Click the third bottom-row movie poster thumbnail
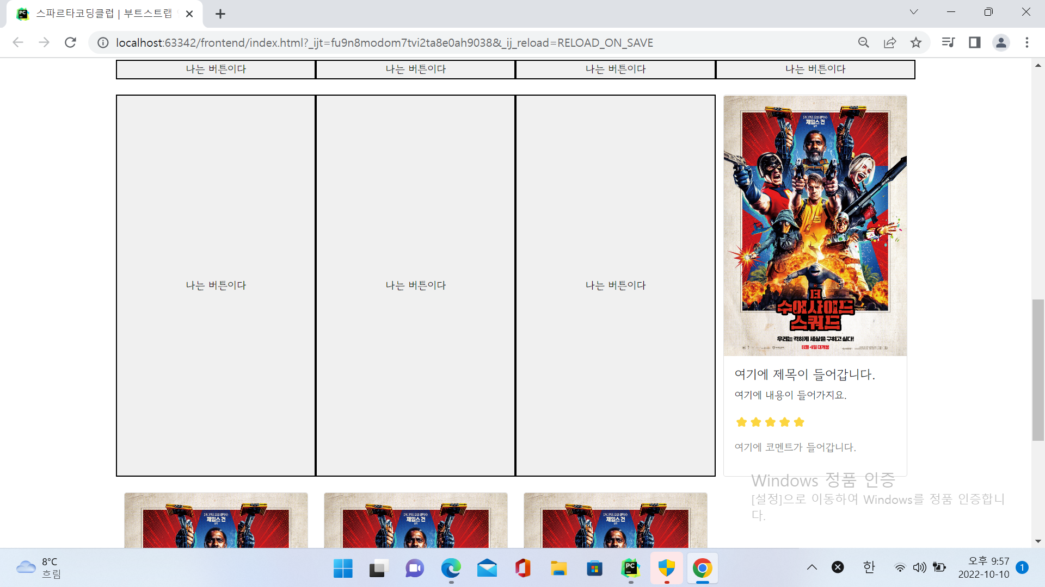Screen dimensions: 1045x587 point(616,521)
